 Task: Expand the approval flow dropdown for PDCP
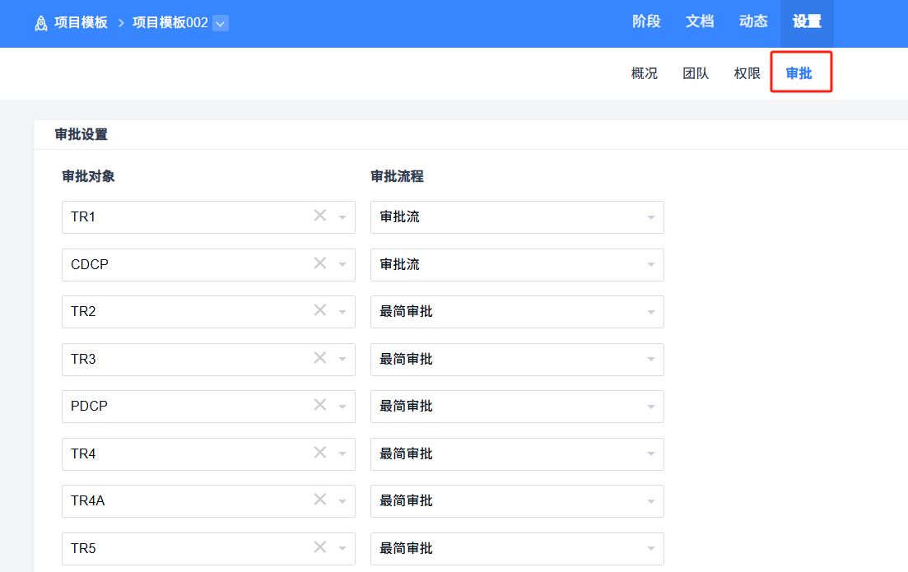click(650, 407)
